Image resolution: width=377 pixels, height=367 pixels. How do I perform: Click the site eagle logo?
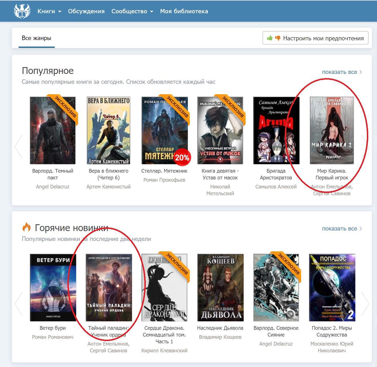click(x=22, y=11)
